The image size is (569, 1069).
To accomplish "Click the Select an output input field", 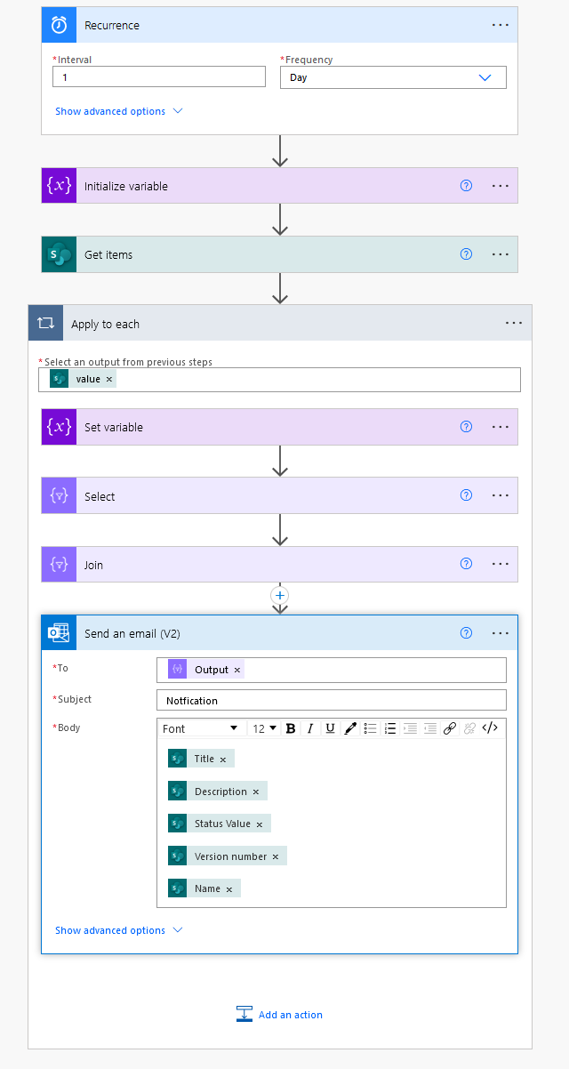I will pyautogui.click(x=279, y=379).
